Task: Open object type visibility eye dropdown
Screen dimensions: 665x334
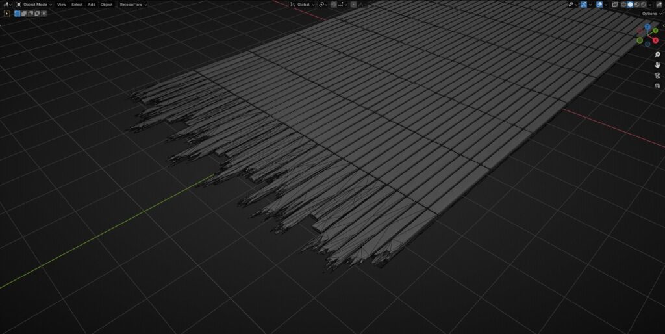Action: 573,5
